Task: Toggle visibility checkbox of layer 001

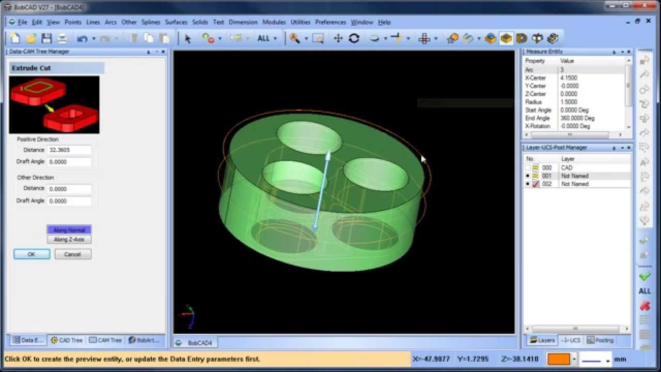Action: (x=527, y=176)
